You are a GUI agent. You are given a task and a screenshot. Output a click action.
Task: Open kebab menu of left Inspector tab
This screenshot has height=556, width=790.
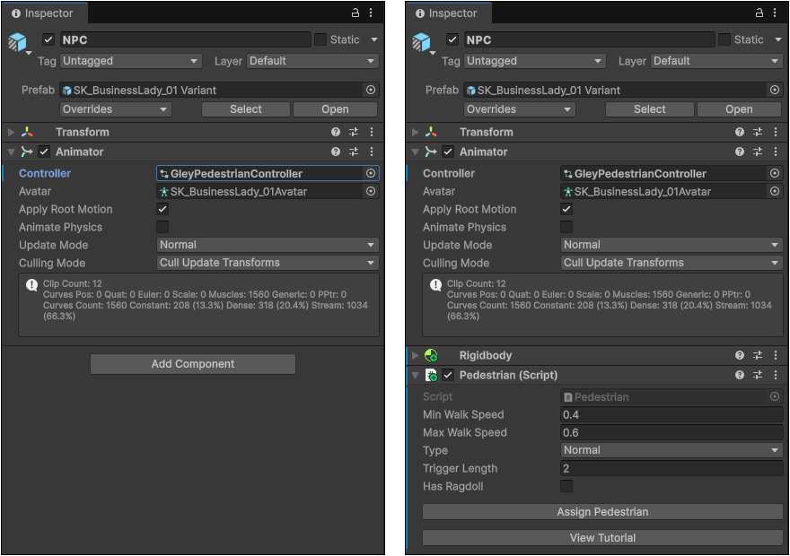tap(371, 13)
